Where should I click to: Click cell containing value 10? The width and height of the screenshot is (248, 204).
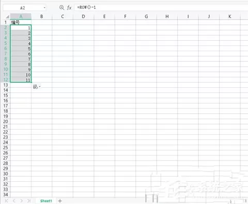21,74
